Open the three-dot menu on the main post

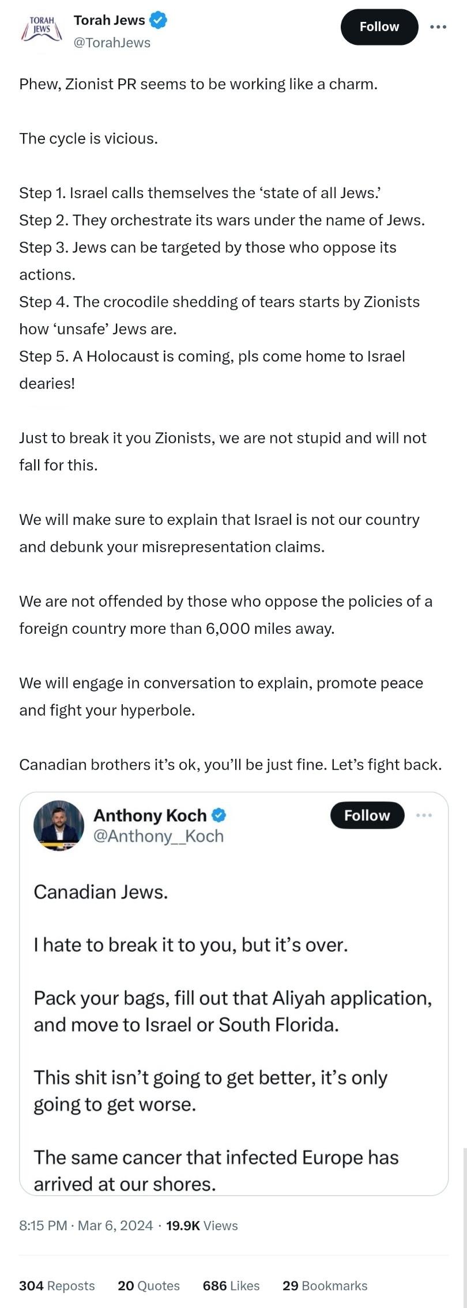click(x=438, y=27)
